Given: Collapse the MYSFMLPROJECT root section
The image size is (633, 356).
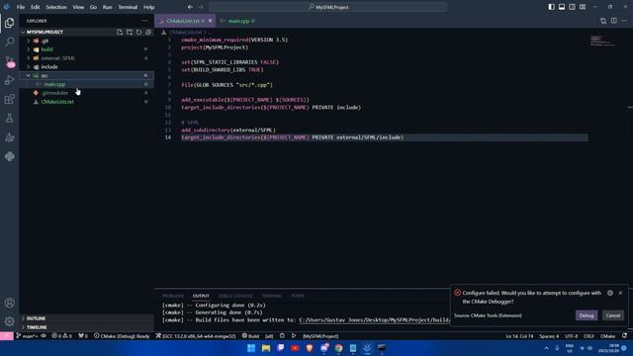Looking at the screenshot, I should 45,32.
